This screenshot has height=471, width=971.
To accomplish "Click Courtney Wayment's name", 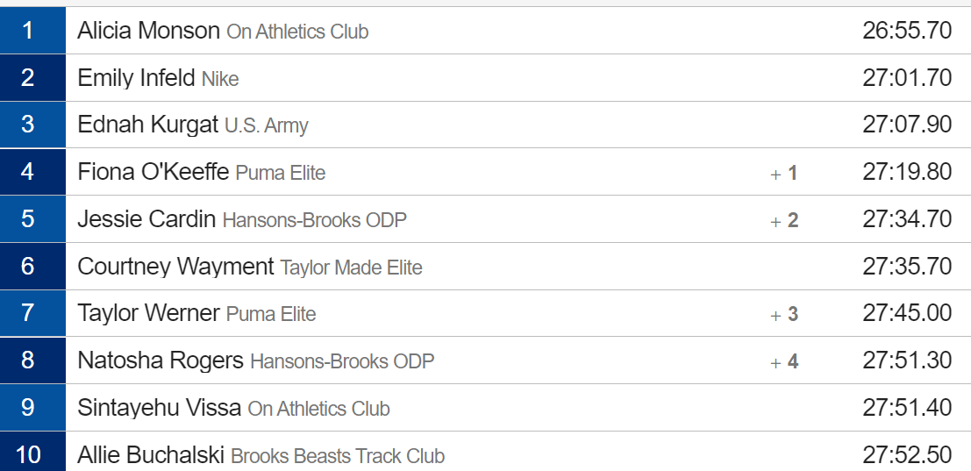I will pos(176,267).
